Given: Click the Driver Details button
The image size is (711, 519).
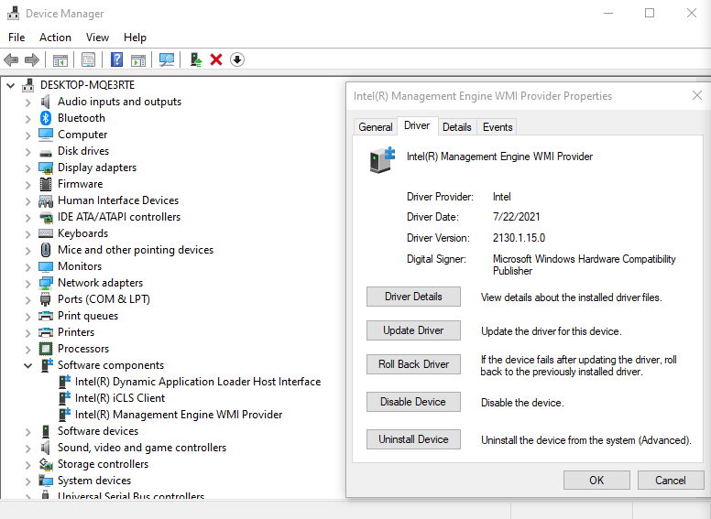Looking at the screenshot, I should click(x=413, y=297).
